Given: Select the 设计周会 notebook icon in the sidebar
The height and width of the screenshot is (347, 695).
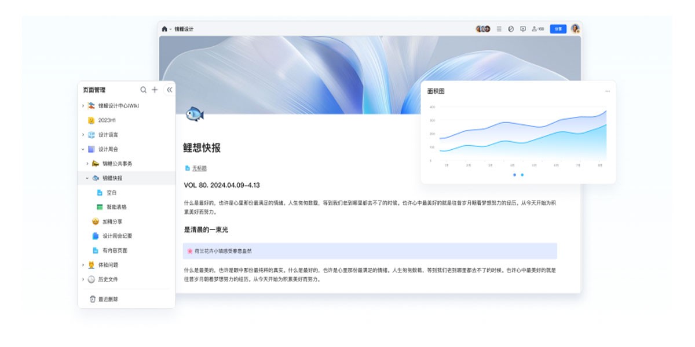Looking at the screenshot, I should point(91,149).
